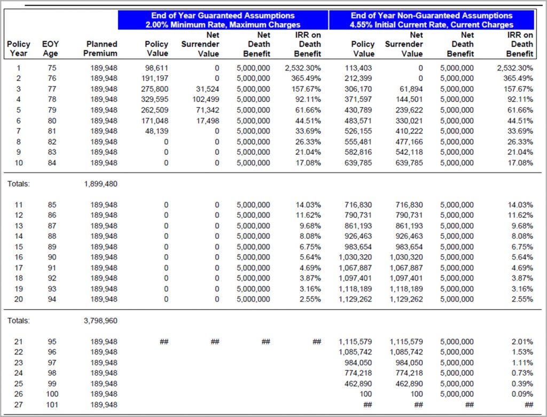Click the 'End of Year Guaranteed Assumptions' header
Screen dimensions: 547x417
pos(223,20)
